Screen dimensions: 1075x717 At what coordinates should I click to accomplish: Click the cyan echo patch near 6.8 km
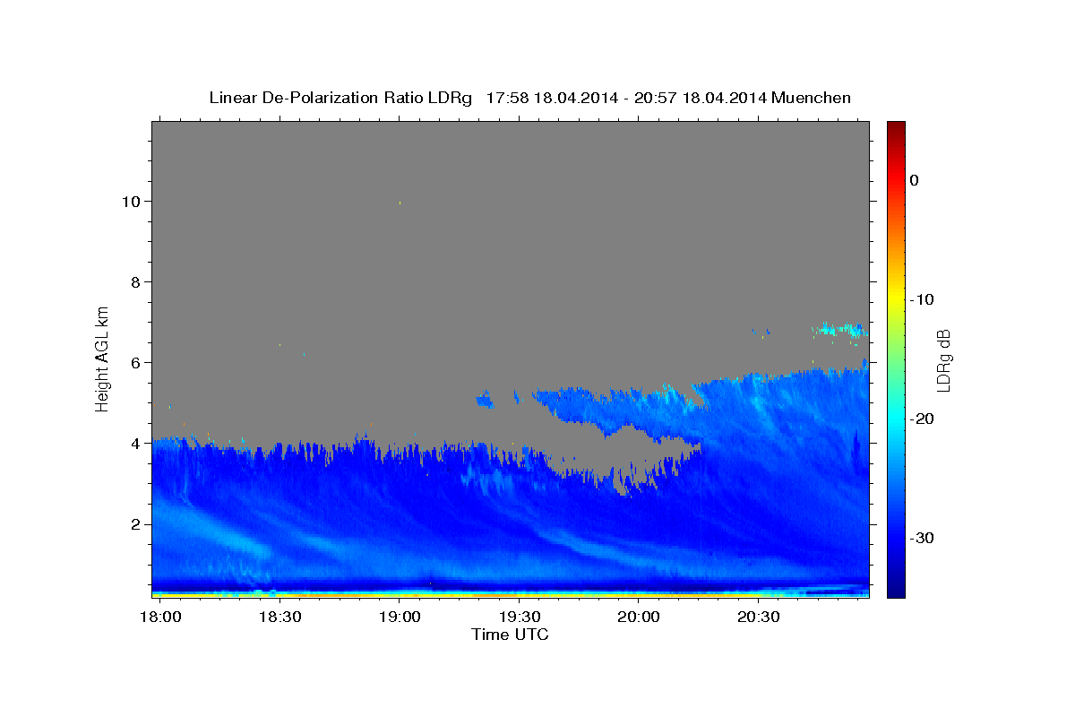click(842, 330)
